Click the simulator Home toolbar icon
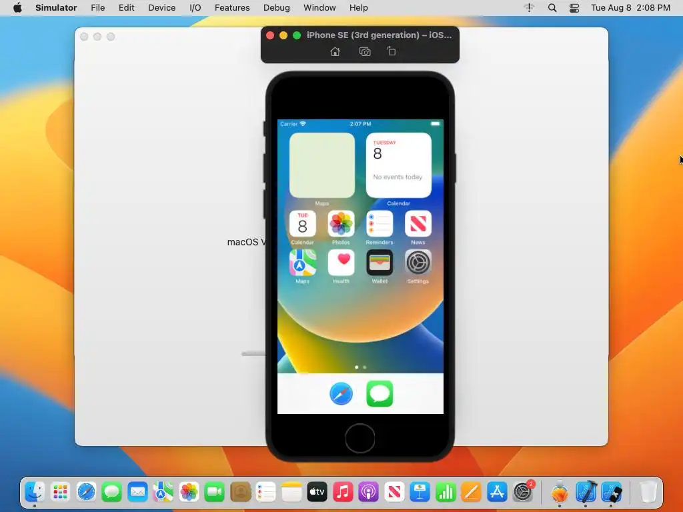Screen dimensions: 683x512 [x=335, y=52]
